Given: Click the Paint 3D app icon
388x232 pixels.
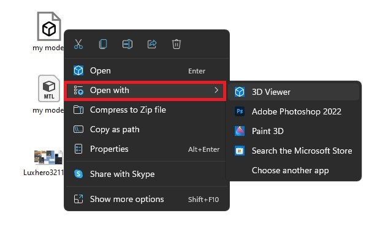Looking at the screenshot, I should 240,131.
